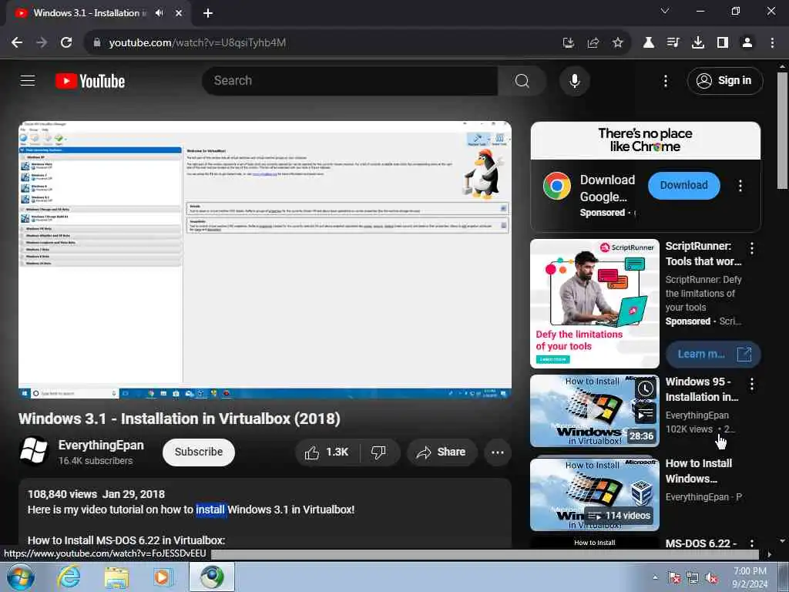Viewport: 789px width, 592px height.
Task: Open the Chrome three-dot menu
Action: (772, 43)
